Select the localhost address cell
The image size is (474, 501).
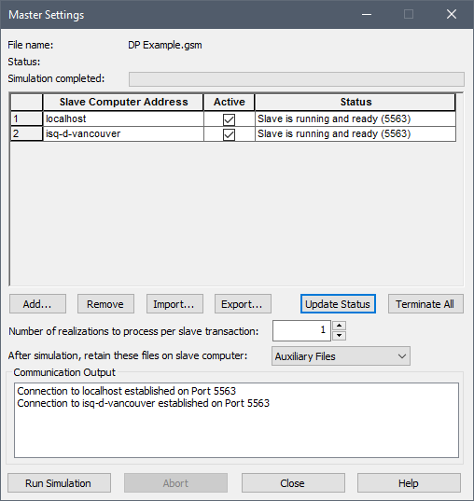(123, 118)
